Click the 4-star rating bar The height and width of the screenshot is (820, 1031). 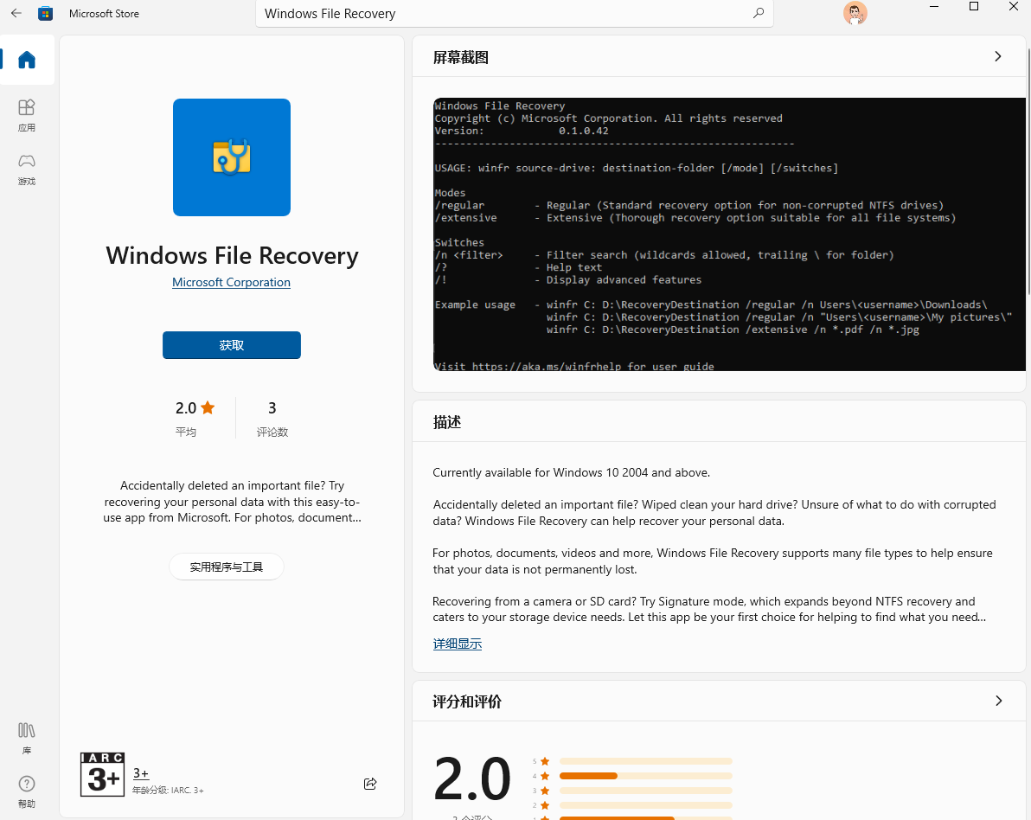point(645,776)
